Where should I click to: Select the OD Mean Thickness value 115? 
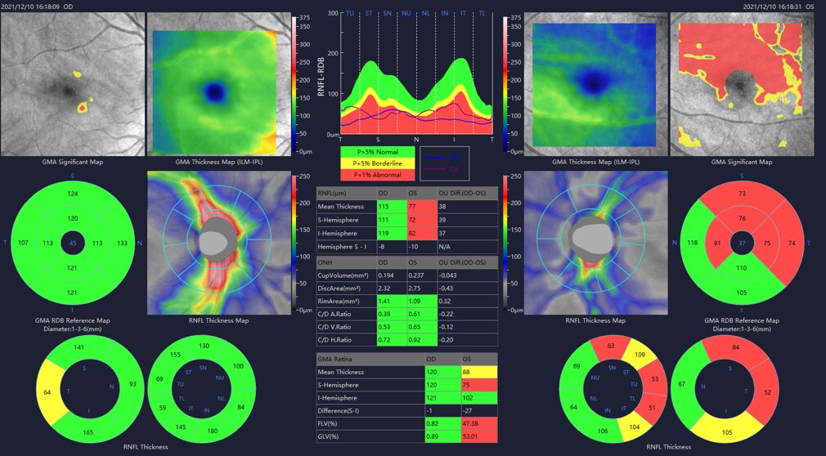point(390,208)
